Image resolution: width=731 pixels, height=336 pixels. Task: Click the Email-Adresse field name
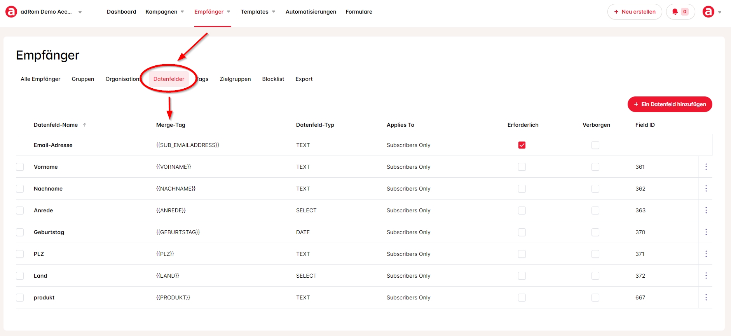coord(53,145)
